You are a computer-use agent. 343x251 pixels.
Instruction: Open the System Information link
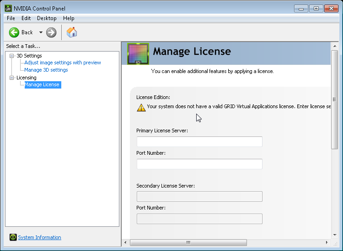tap(39, 237)
